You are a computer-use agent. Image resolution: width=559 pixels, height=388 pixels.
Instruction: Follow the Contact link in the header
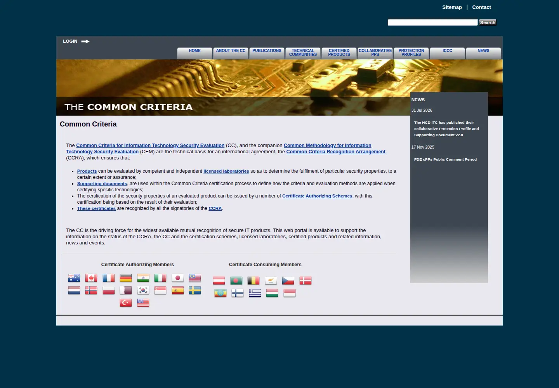pyautogui.click(x=481, y=7)
